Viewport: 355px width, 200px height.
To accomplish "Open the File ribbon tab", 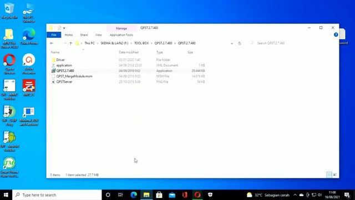I will 54,35.
